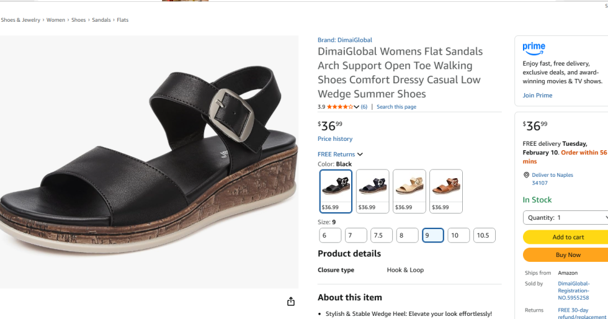Choose size 10.5
608x319 pixels.
click(484, 236)
